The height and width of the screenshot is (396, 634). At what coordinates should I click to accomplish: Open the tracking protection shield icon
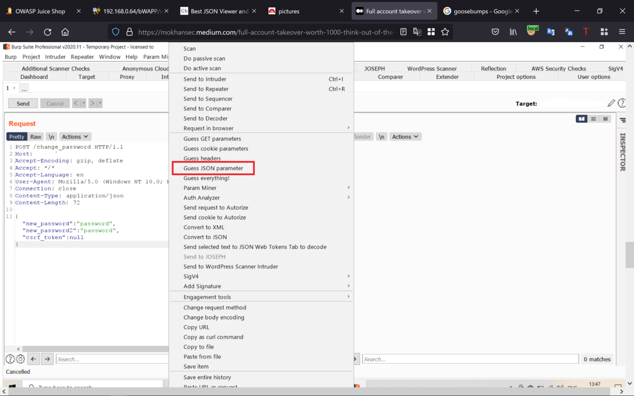click(x=116, y=32)
